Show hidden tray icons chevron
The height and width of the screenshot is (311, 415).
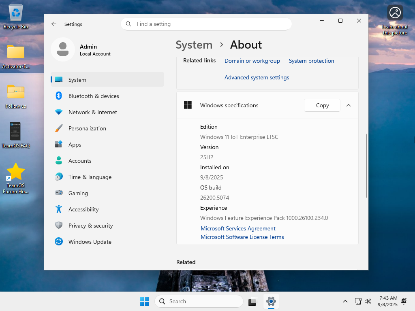345,301
